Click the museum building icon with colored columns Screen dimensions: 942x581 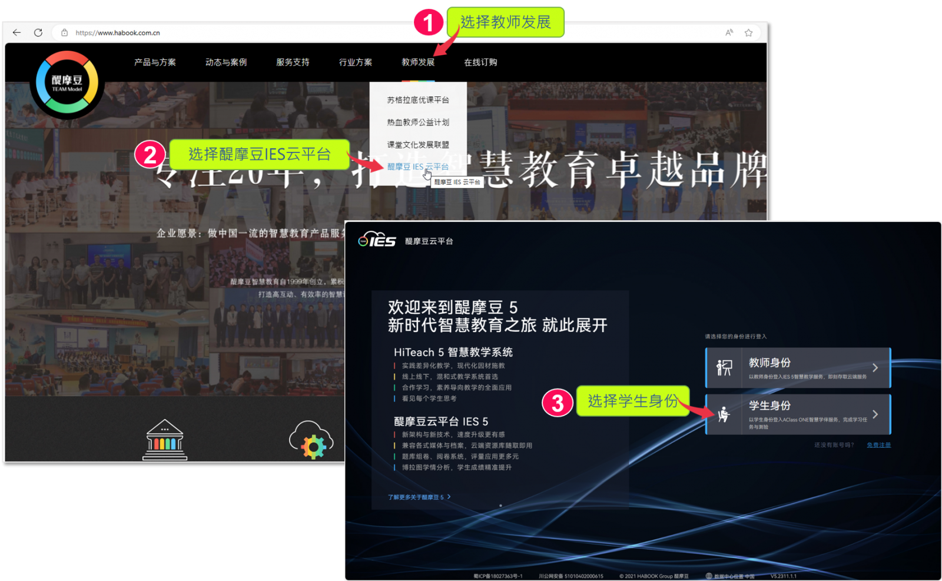165,440
